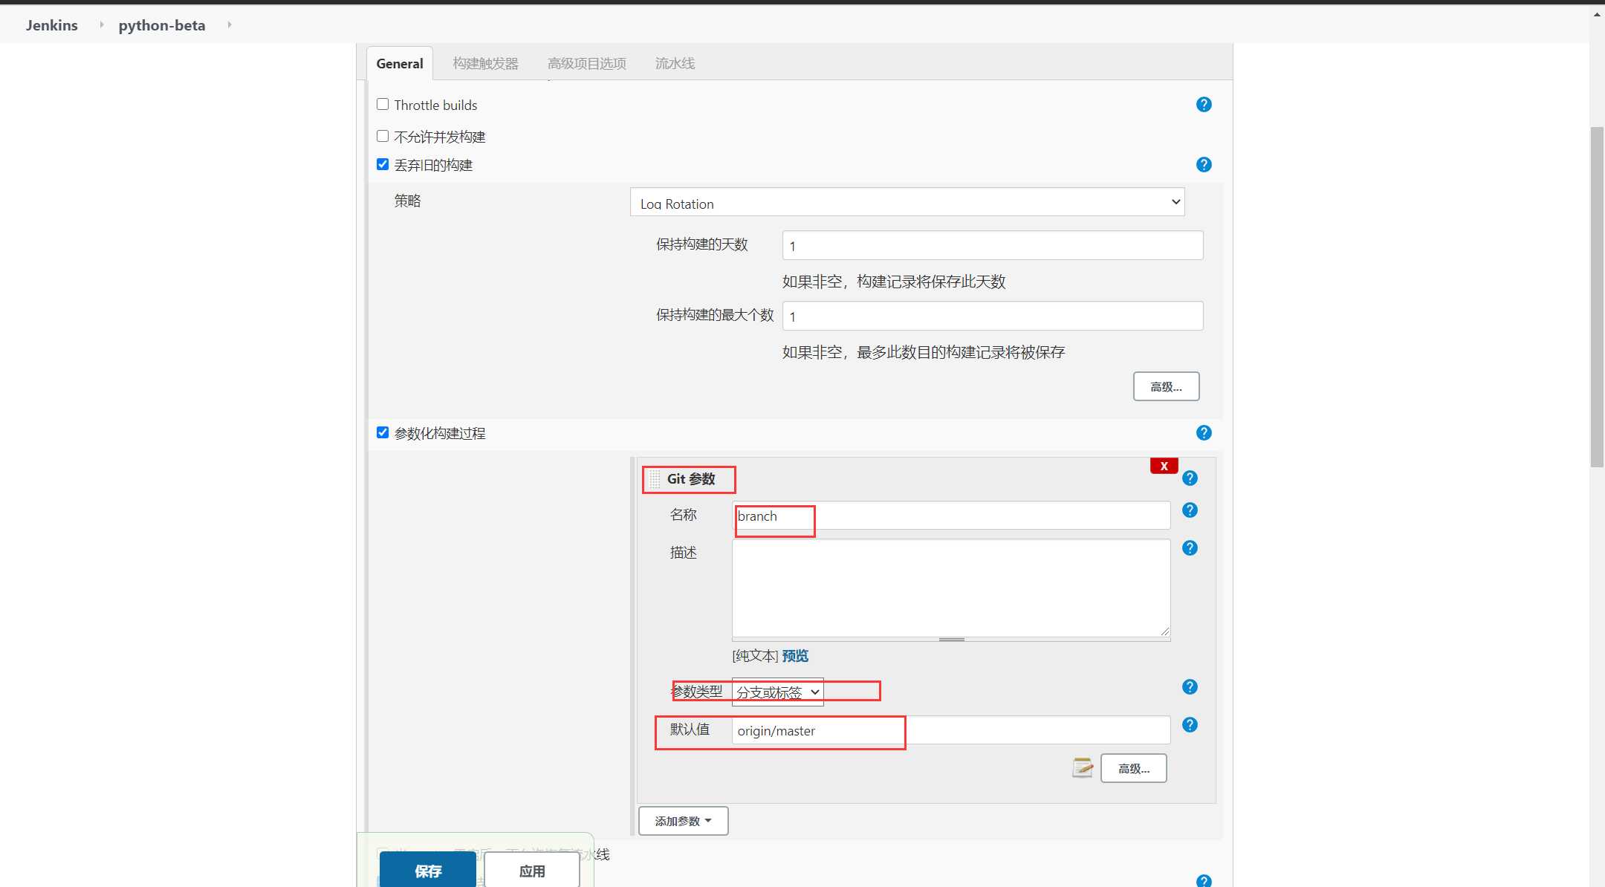Enable Throttle builds checkbox
The height and width of the screenshot is (887, 1605).
[x=383, y=104]
